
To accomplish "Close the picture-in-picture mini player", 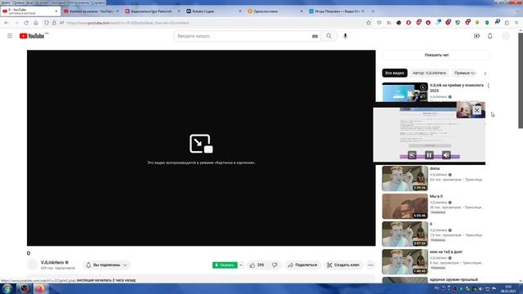I will click(x=477, y=110).
